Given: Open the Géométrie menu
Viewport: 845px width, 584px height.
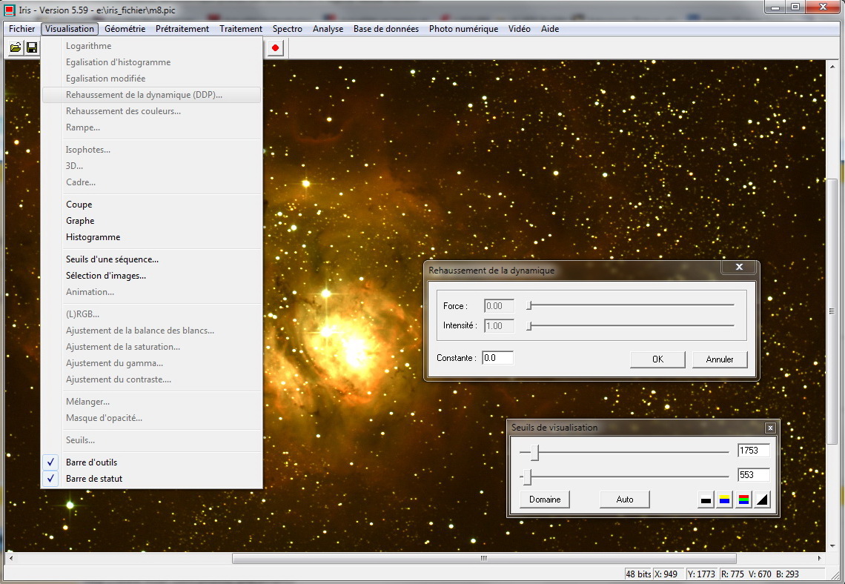Looking at the screenshot, I should [x=125, y=29].
